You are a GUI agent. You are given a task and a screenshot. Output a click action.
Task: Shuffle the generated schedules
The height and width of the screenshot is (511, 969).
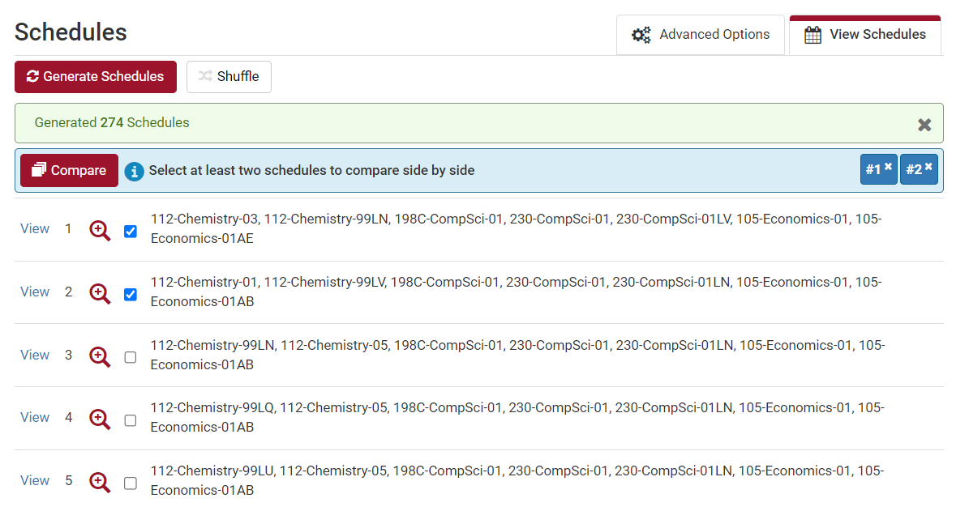(229, 77)
